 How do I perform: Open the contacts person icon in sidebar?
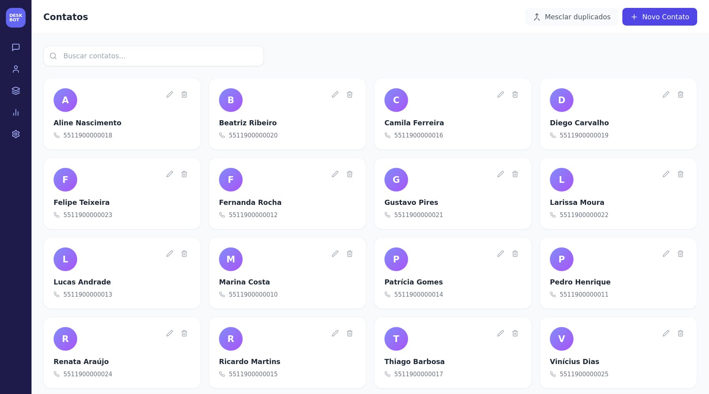pyautogui.click(x=16, y=69)
